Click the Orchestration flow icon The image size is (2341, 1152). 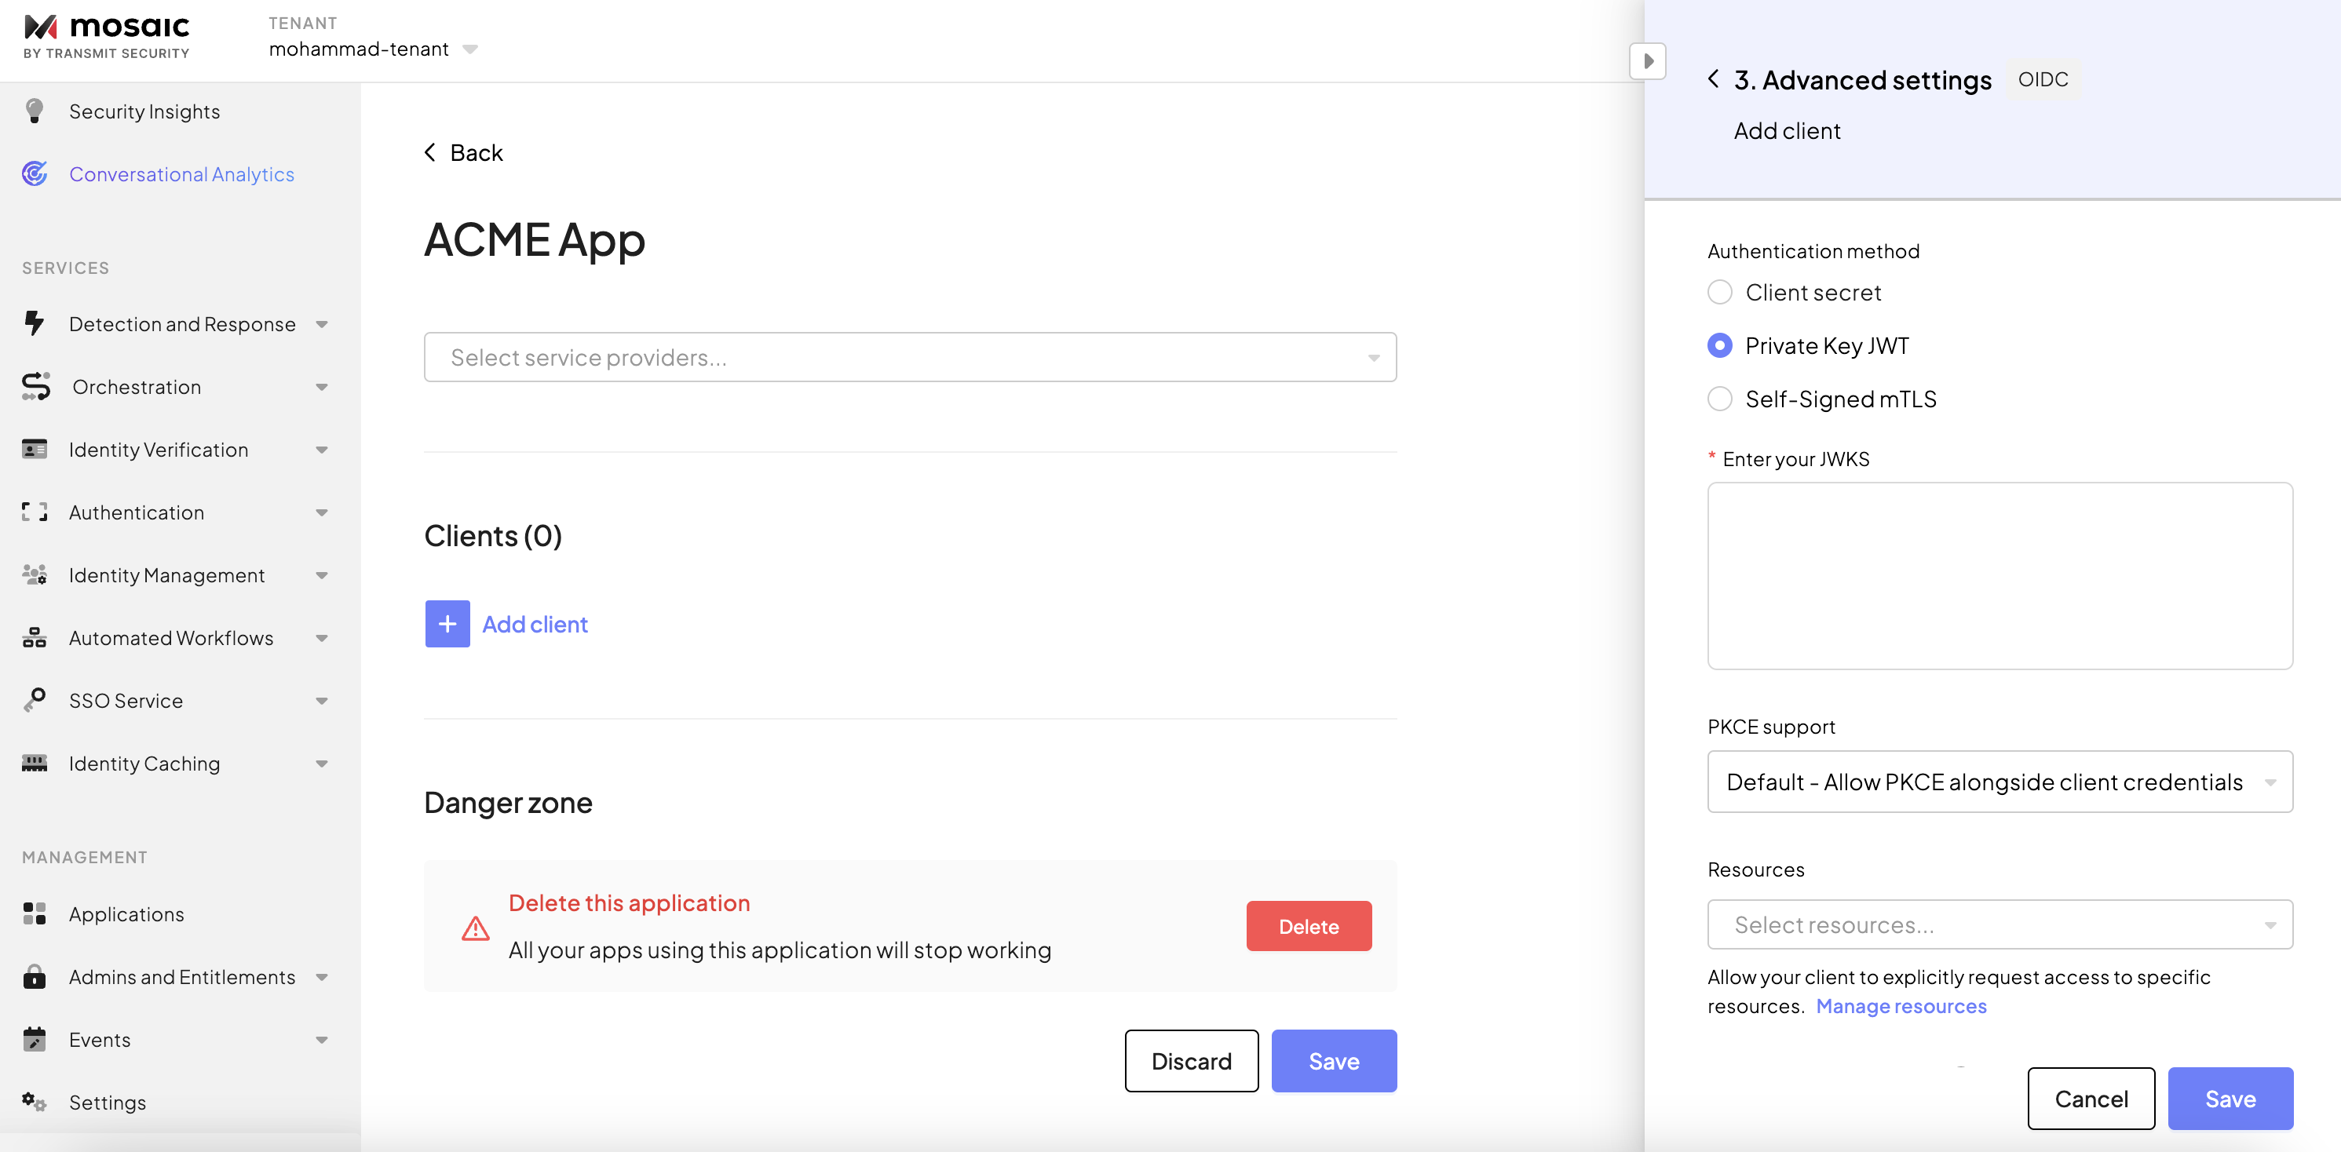click(35, 386)
